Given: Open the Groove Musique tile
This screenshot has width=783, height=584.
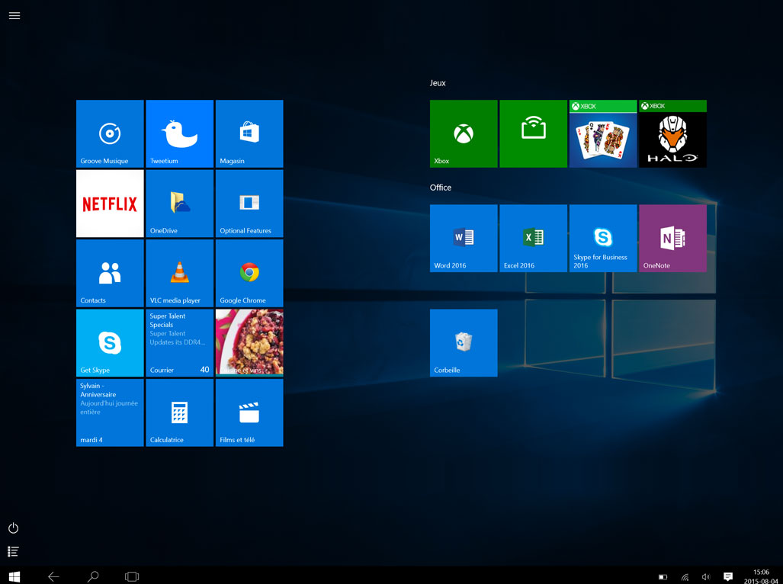Looking at the screenshot, I should pyautogui.click(x=110, y=133).
